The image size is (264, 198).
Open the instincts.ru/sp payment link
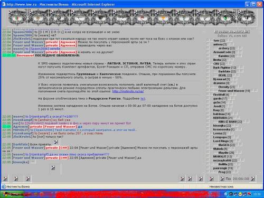tap(128, 91)
